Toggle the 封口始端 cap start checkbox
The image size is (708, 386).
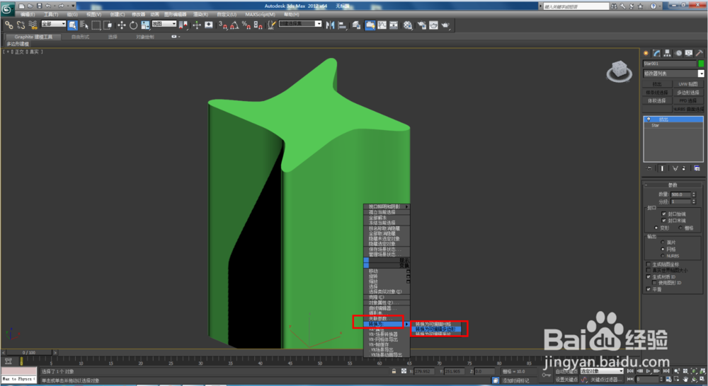click(x=664, y=214)
